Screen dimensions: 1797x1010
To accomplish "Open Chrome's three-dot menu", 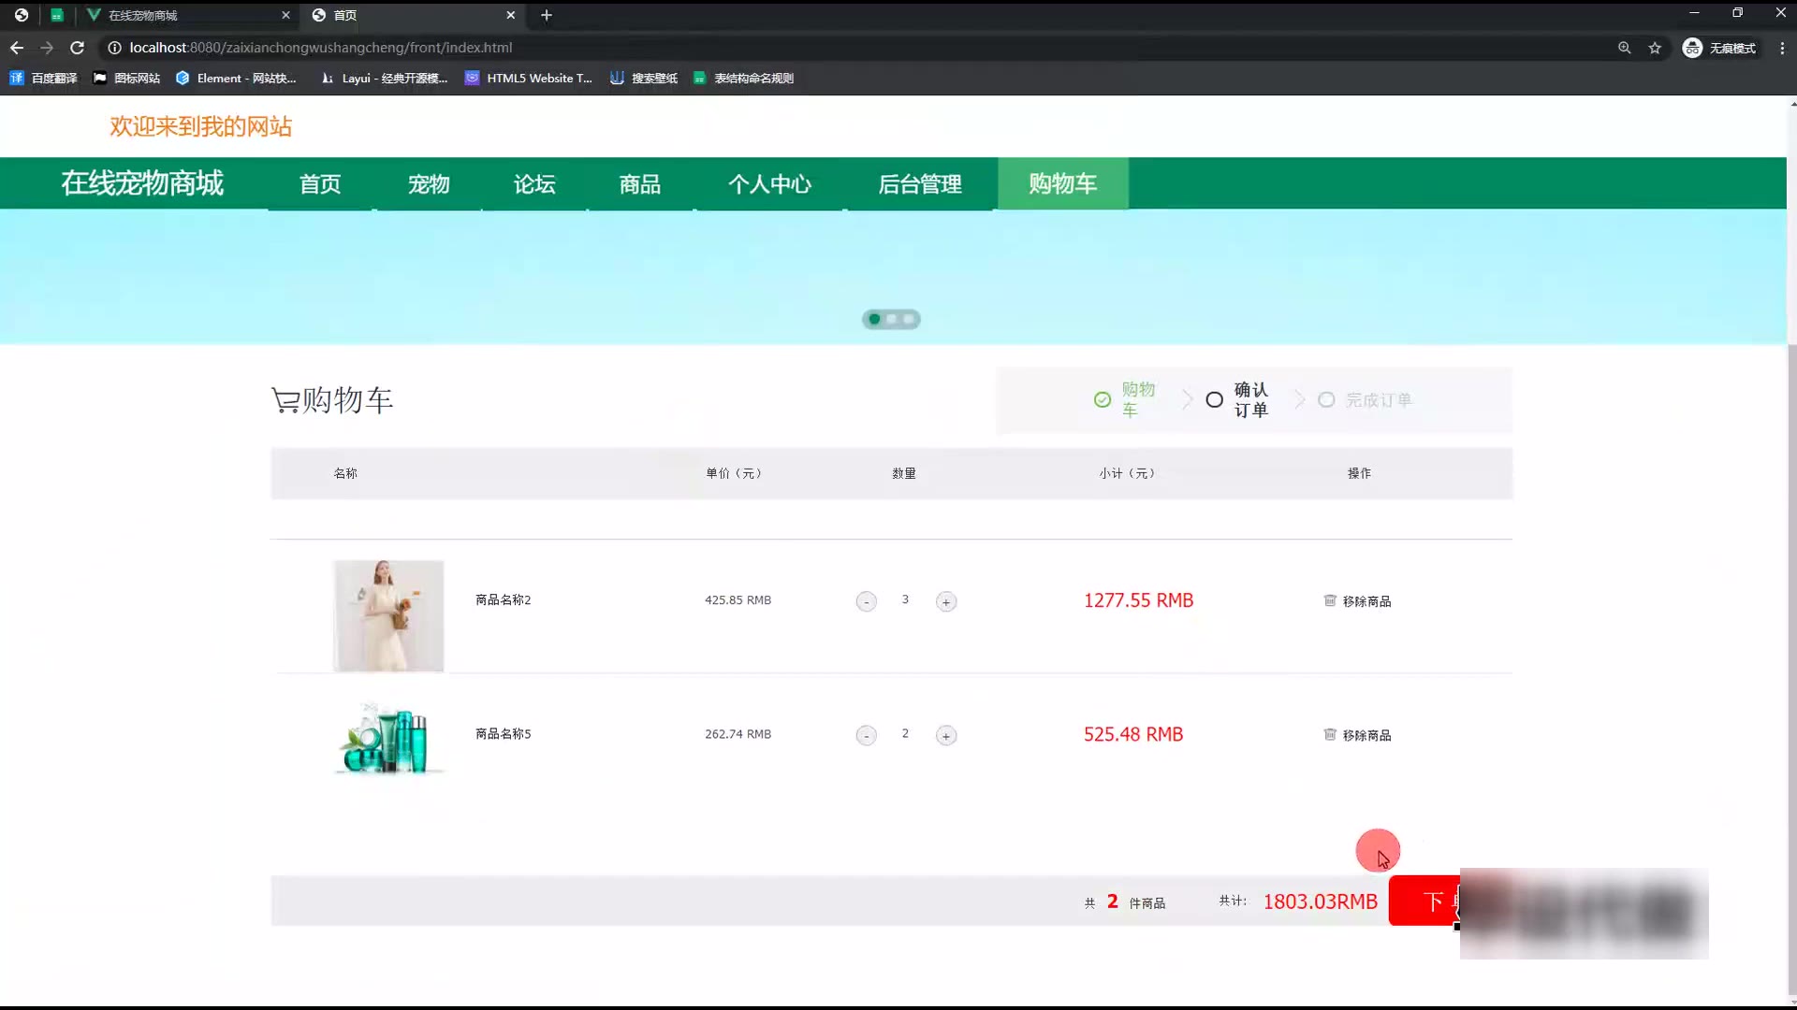I will tap(1782, 48).
